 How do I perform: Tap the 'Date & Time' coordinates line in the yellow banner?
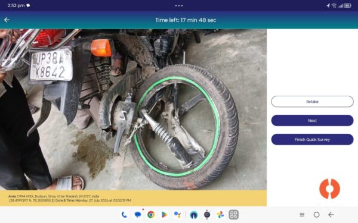point(70,200)
